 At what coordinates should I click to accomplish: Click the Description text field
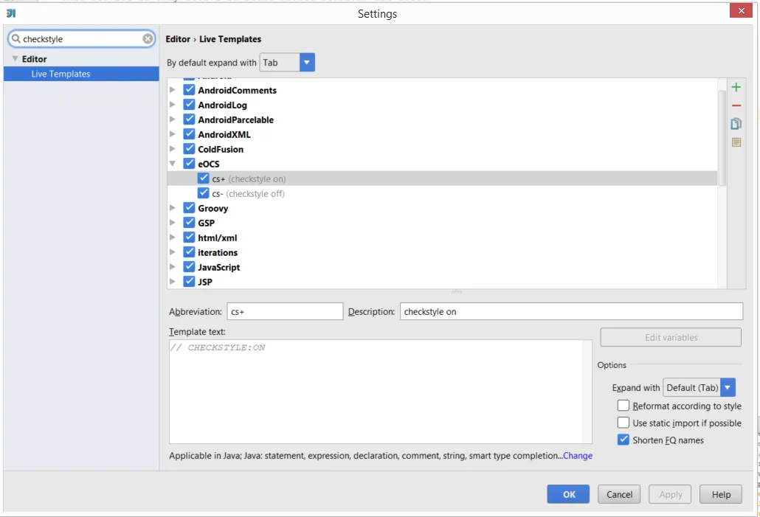coord(570,311)
